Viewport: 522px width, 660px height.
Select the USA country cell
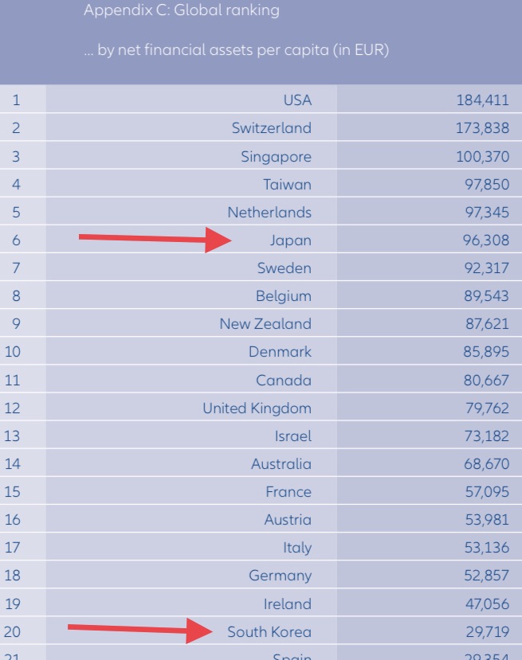tap(297, 100)
